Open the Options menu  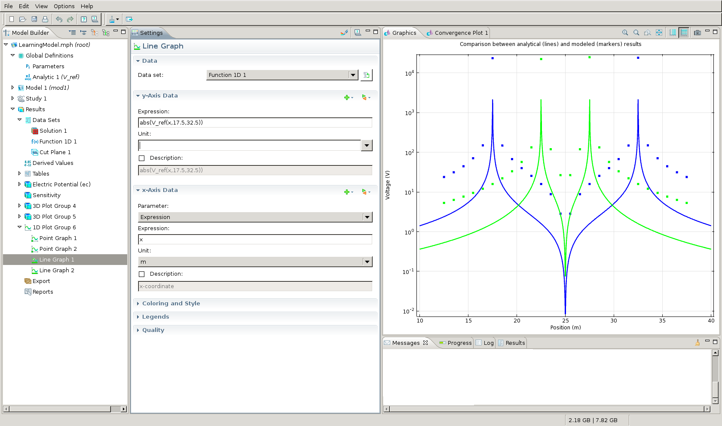click(x=64, y=6)
